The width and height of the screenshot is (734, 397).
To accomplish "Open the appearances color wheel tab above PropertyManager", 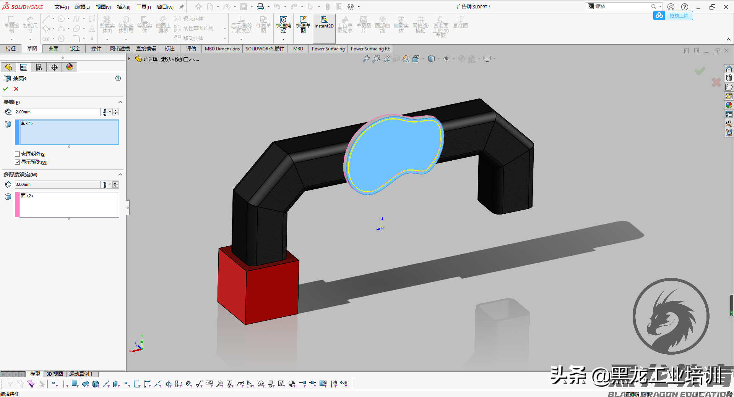I will (69, 67).
